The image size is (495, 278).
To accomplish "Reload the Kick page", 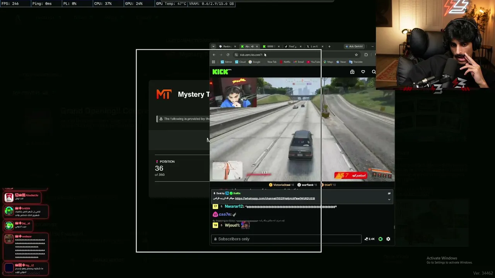I will [x=228, y=55].
